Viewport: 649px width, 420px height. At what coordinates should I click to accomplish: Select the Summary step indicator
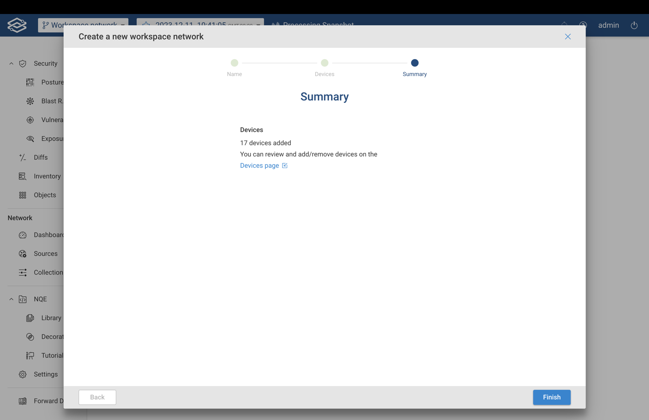click(x=415, y=63)
